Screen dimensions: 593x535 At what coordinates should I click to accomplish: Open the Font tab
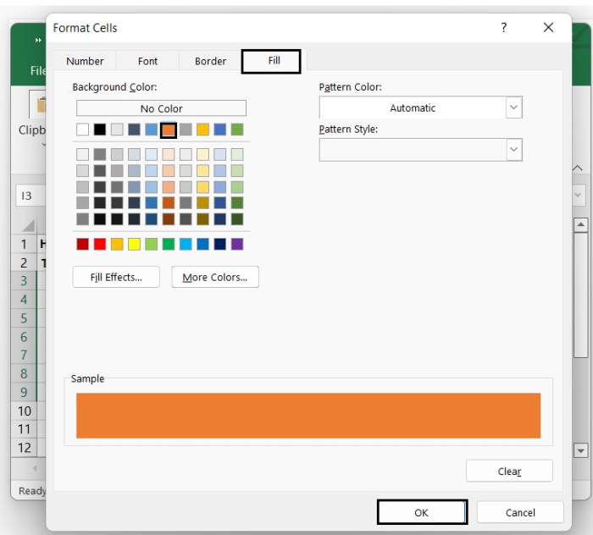point(147,61)
